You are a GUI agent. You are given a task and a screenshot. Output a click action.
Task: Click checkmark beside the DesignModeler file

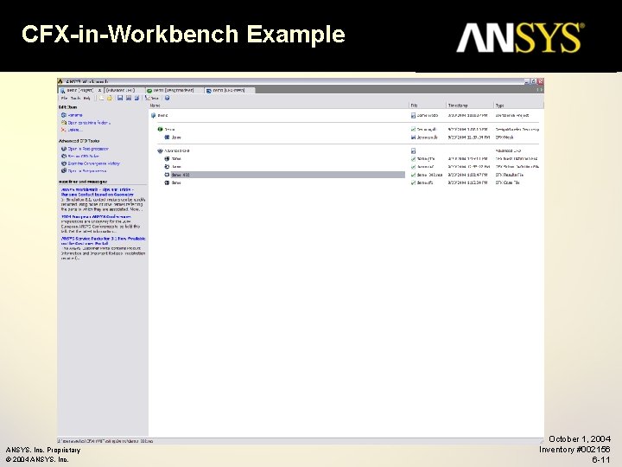[413, 129]
